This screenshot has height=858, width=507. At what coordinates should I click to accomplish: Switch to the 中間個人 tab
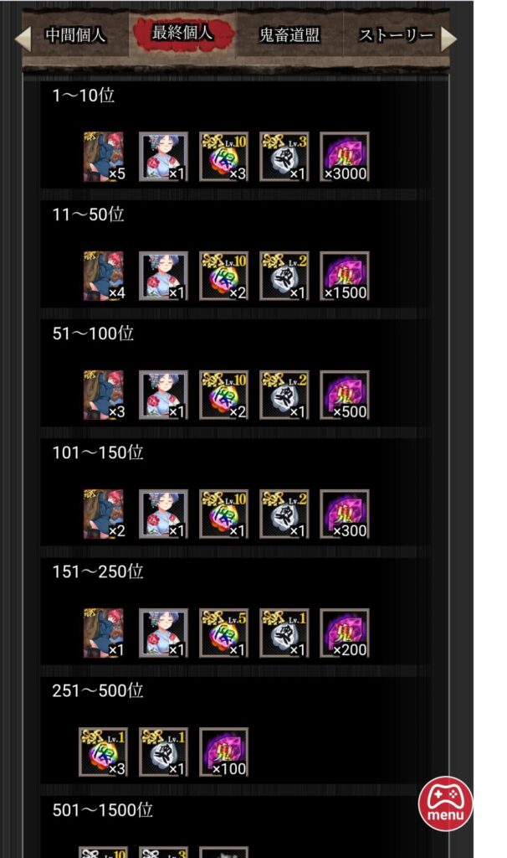75,35
